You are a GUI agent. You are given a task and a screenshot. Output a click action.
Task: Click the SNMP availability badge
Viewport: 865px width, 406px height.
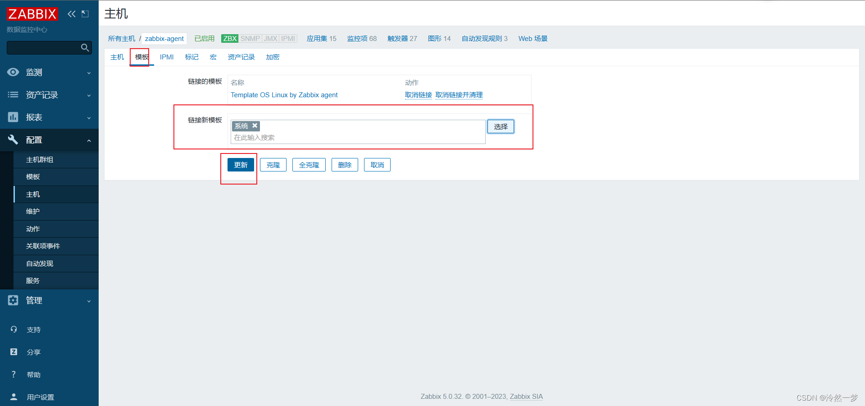click(250, 39)
